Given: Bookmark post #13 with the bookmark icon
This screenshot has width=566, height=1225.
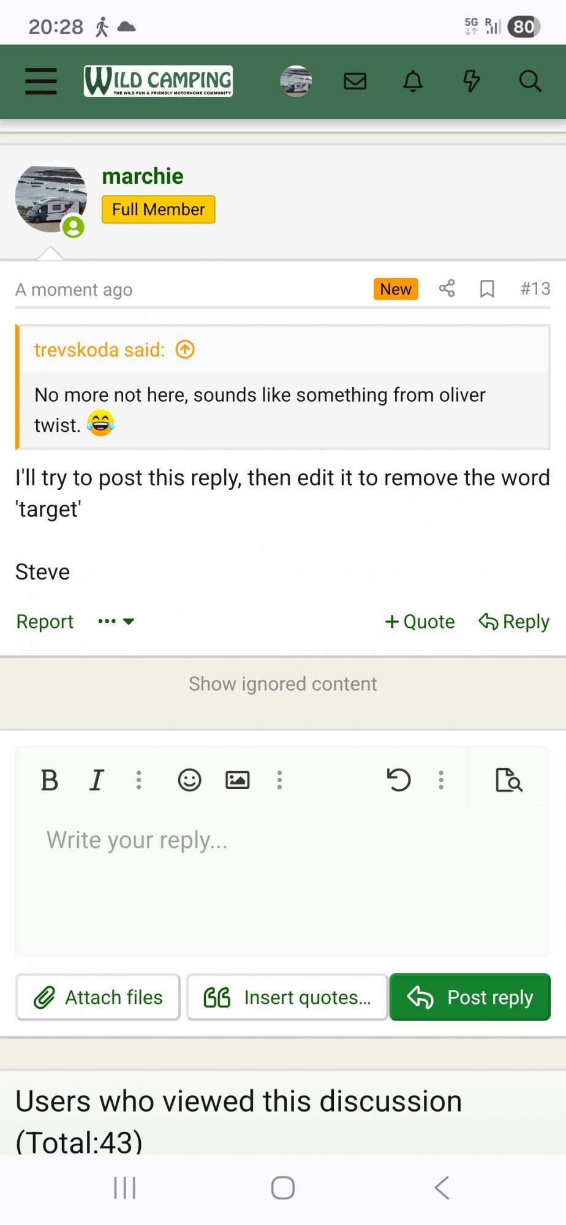Looking at the screenshot, I should [487, 288].
